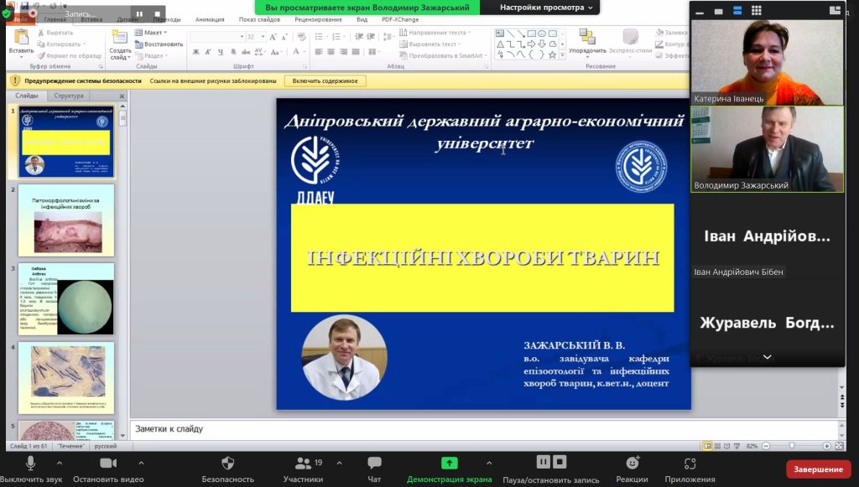Image resolution: width=859 pixels, height=487 pixels.
Task: Click Increase font size icon
Action: 273,37
